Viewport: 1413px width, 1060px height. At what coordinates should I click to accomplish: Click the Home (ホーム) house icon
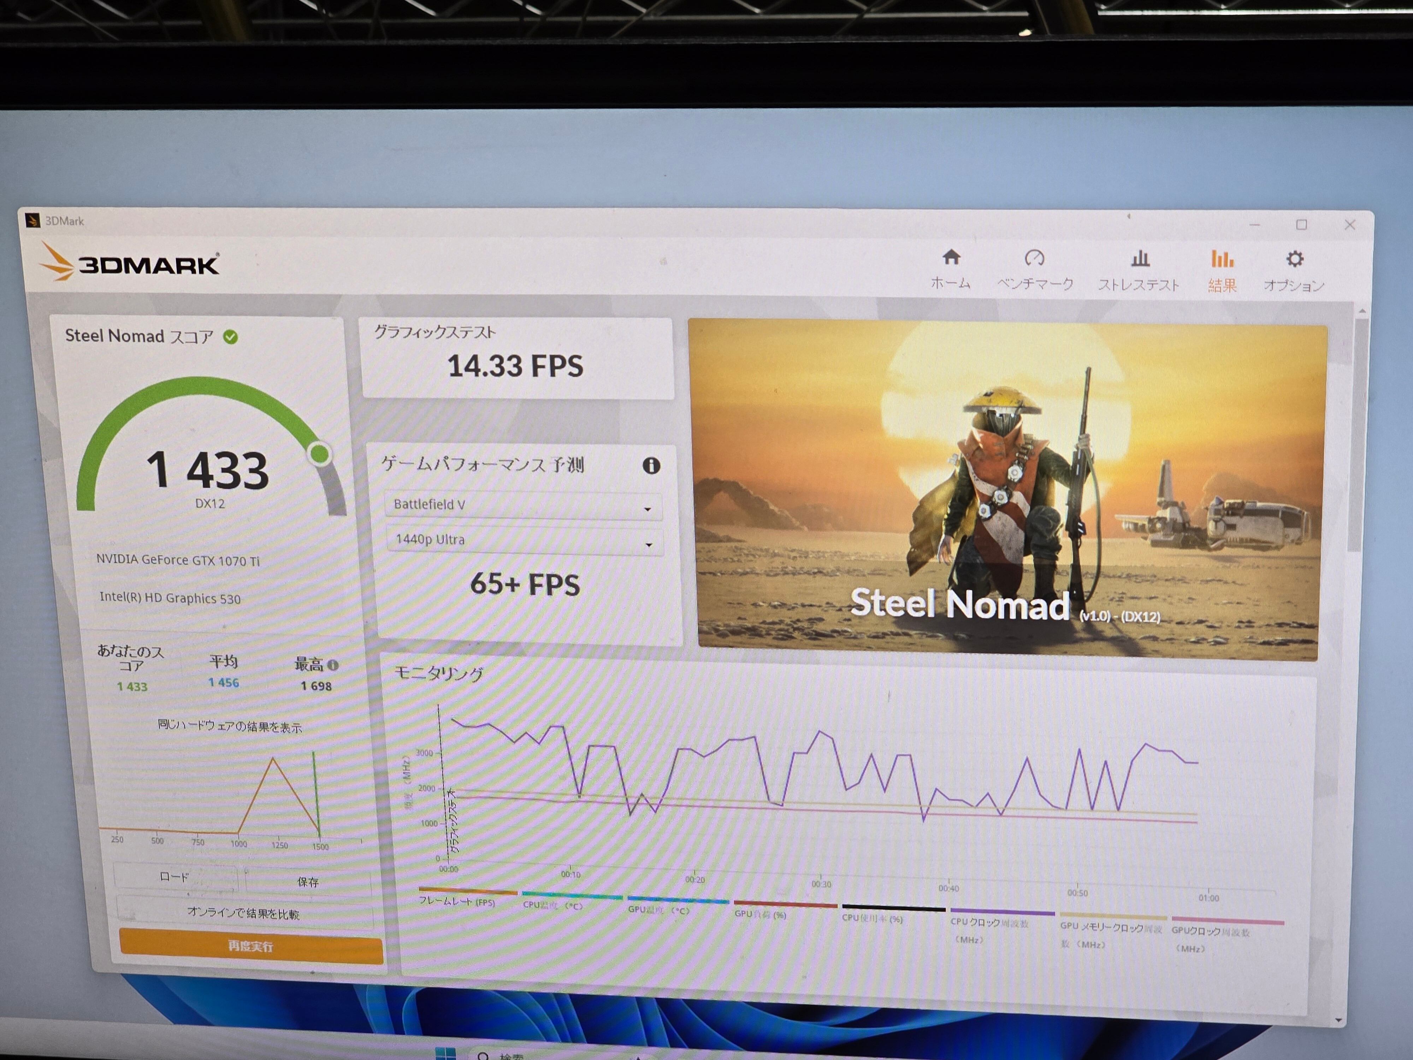tap(951, 258)
